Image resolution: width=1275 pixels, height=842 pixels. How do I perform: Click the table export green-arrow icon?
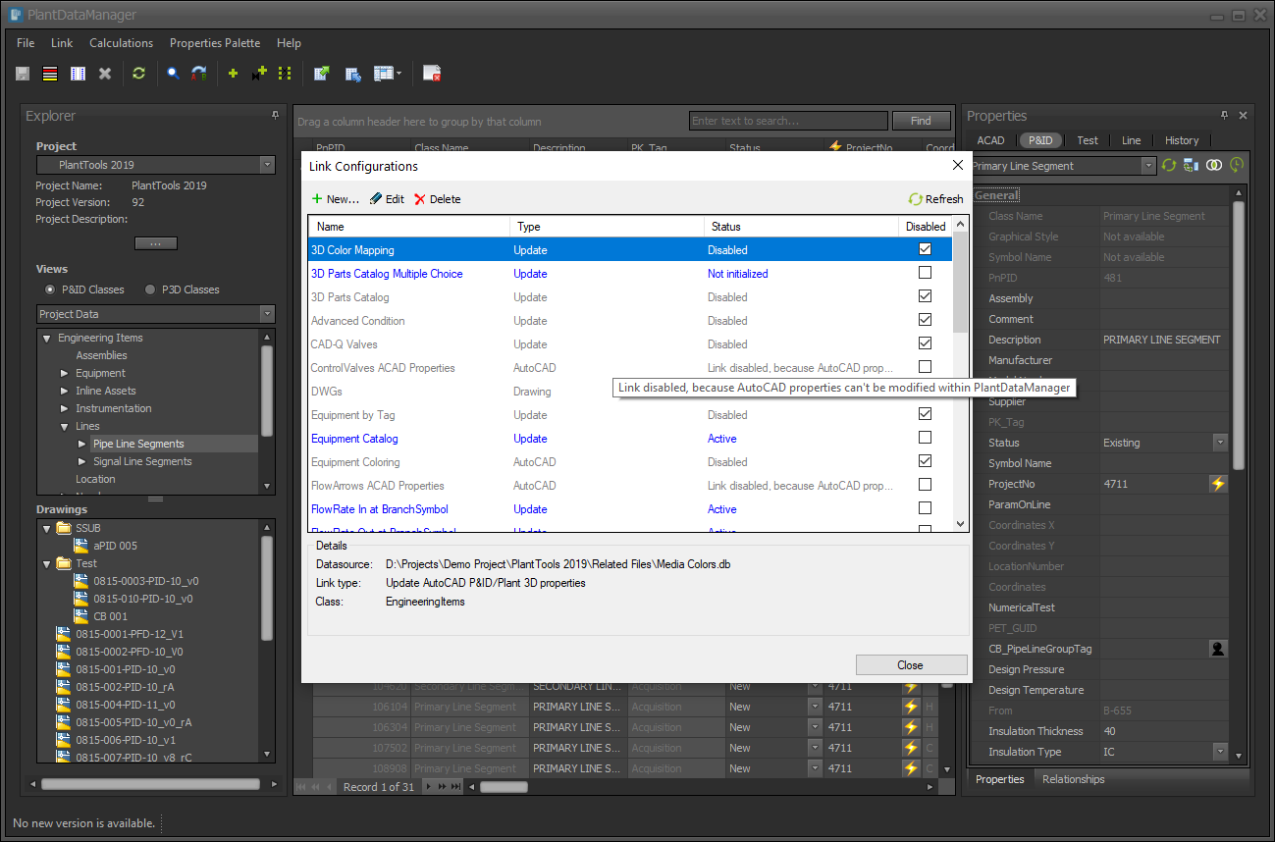click(321, 74)
